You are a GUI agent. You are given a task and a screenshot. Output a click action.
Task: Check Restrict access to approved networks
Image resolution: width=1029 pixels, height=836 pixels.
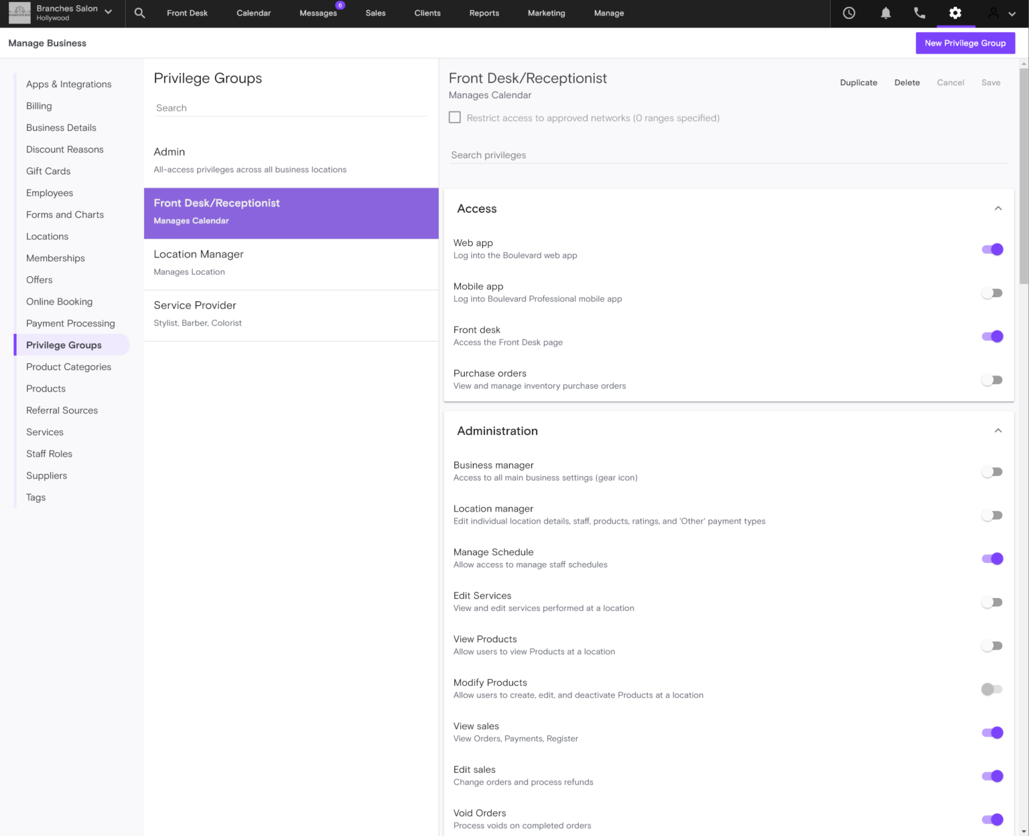tap(455, 117)
